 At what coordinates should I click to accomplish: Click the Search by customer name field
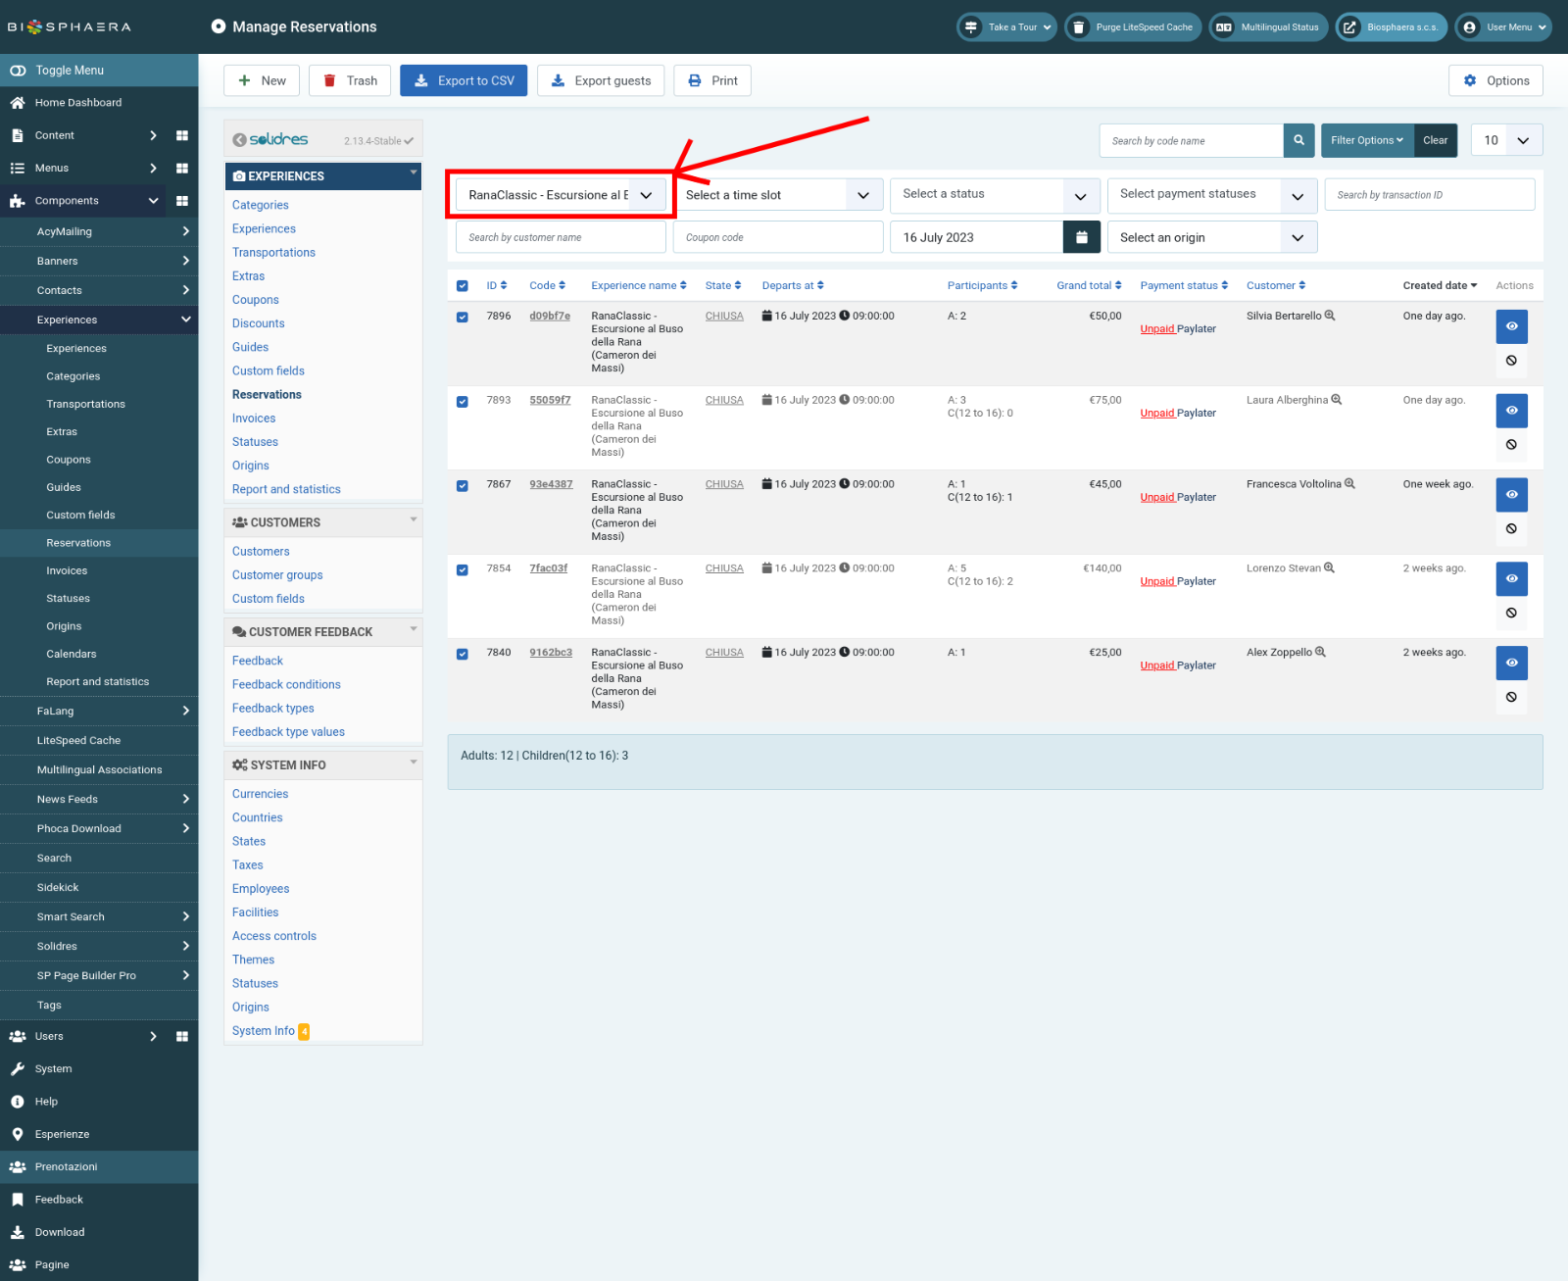click(561, 237)
